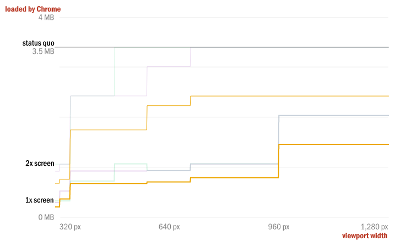The image size is (417, 247).
Task: Select the '1x screen' series label
Action: 40,200
